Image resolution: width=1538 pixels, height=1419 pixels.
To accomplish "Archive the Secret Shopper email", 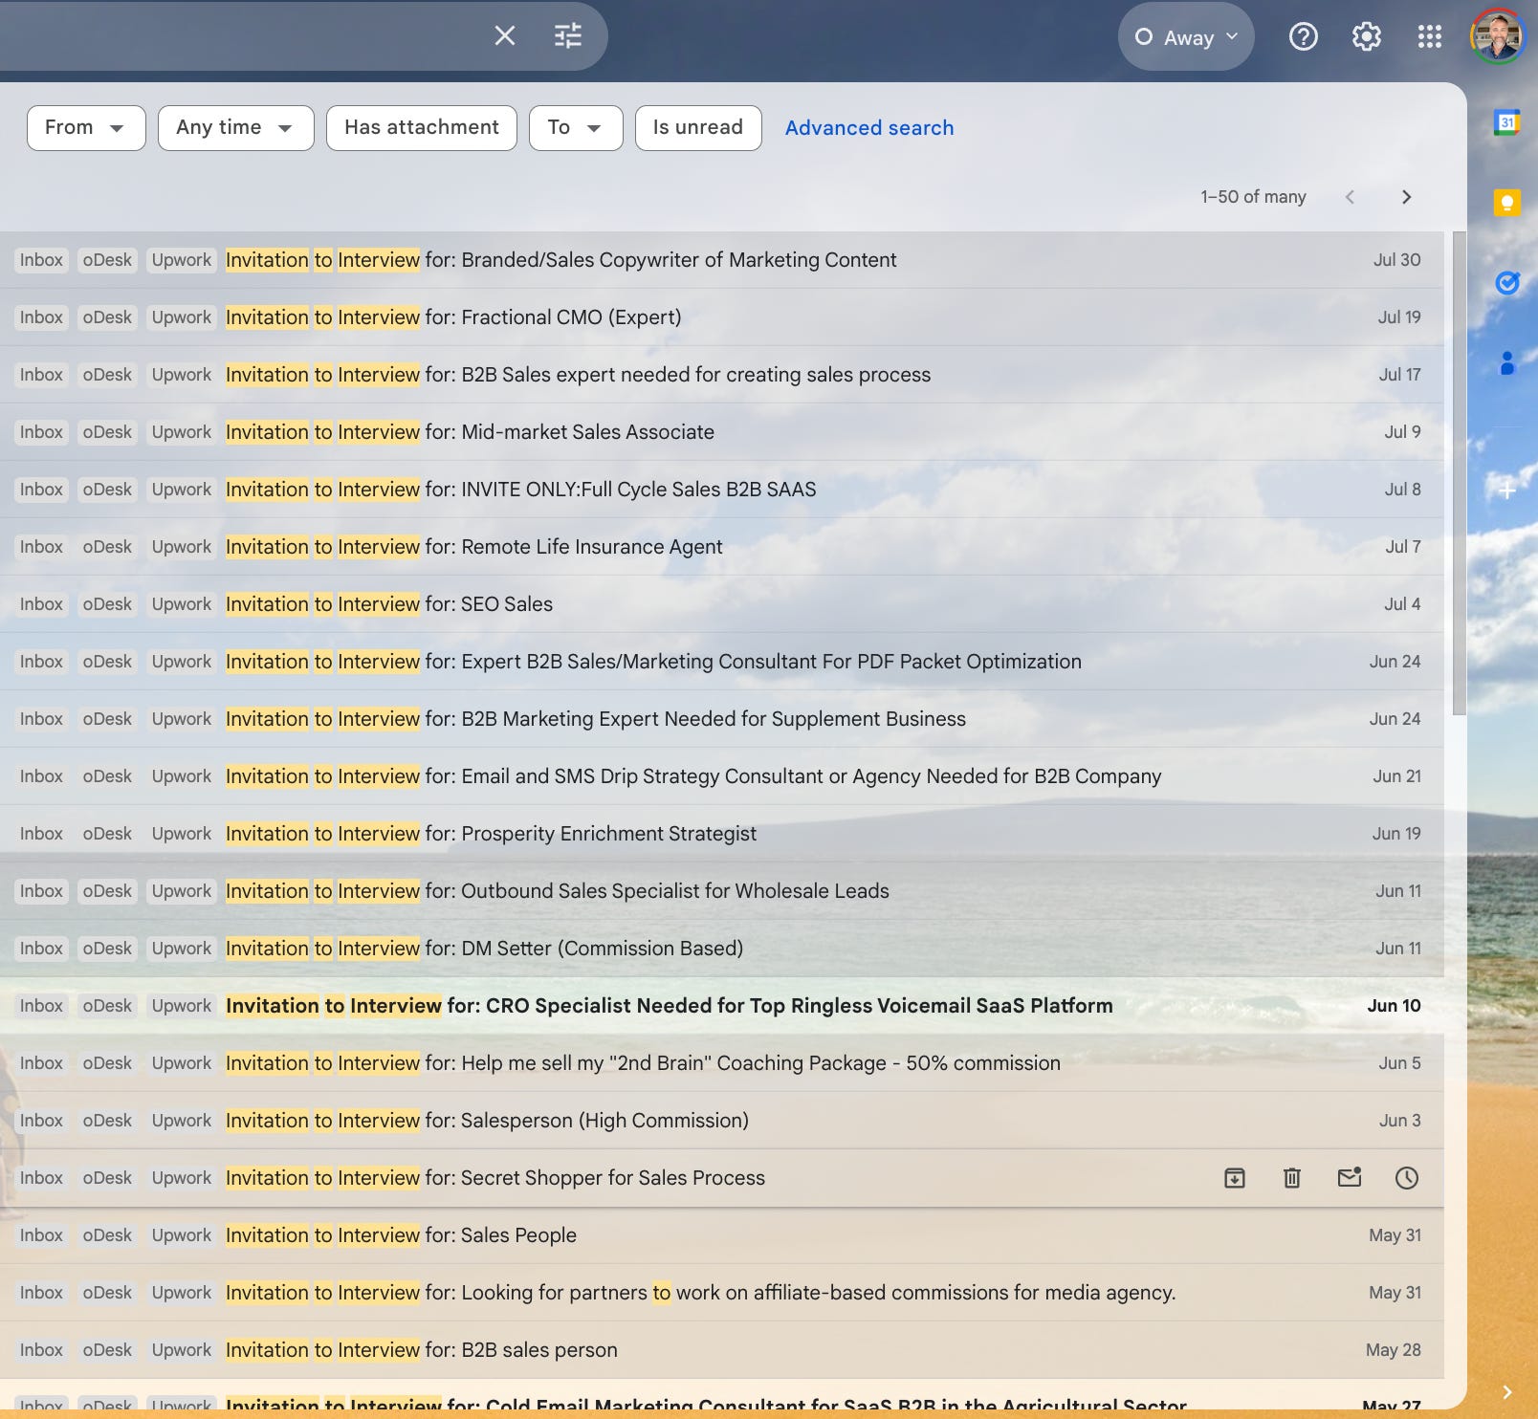I will tap(1235, 1178).
